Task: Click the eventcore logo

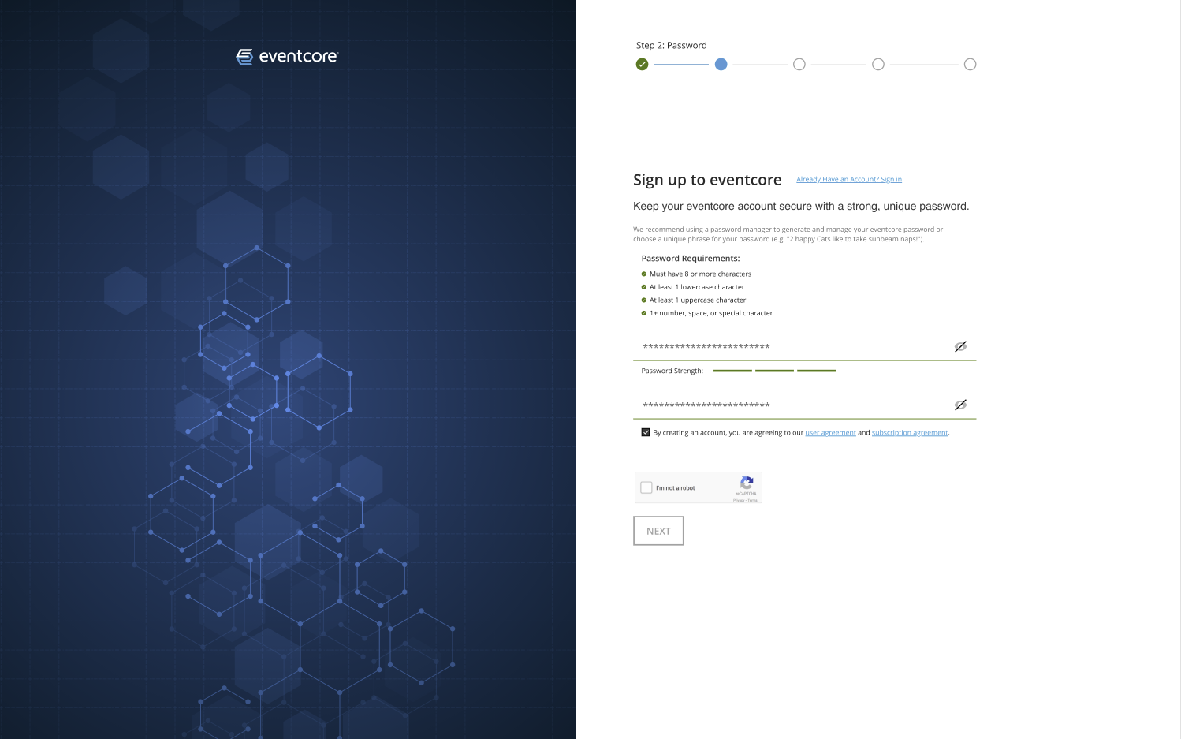Action: [287, 57]
